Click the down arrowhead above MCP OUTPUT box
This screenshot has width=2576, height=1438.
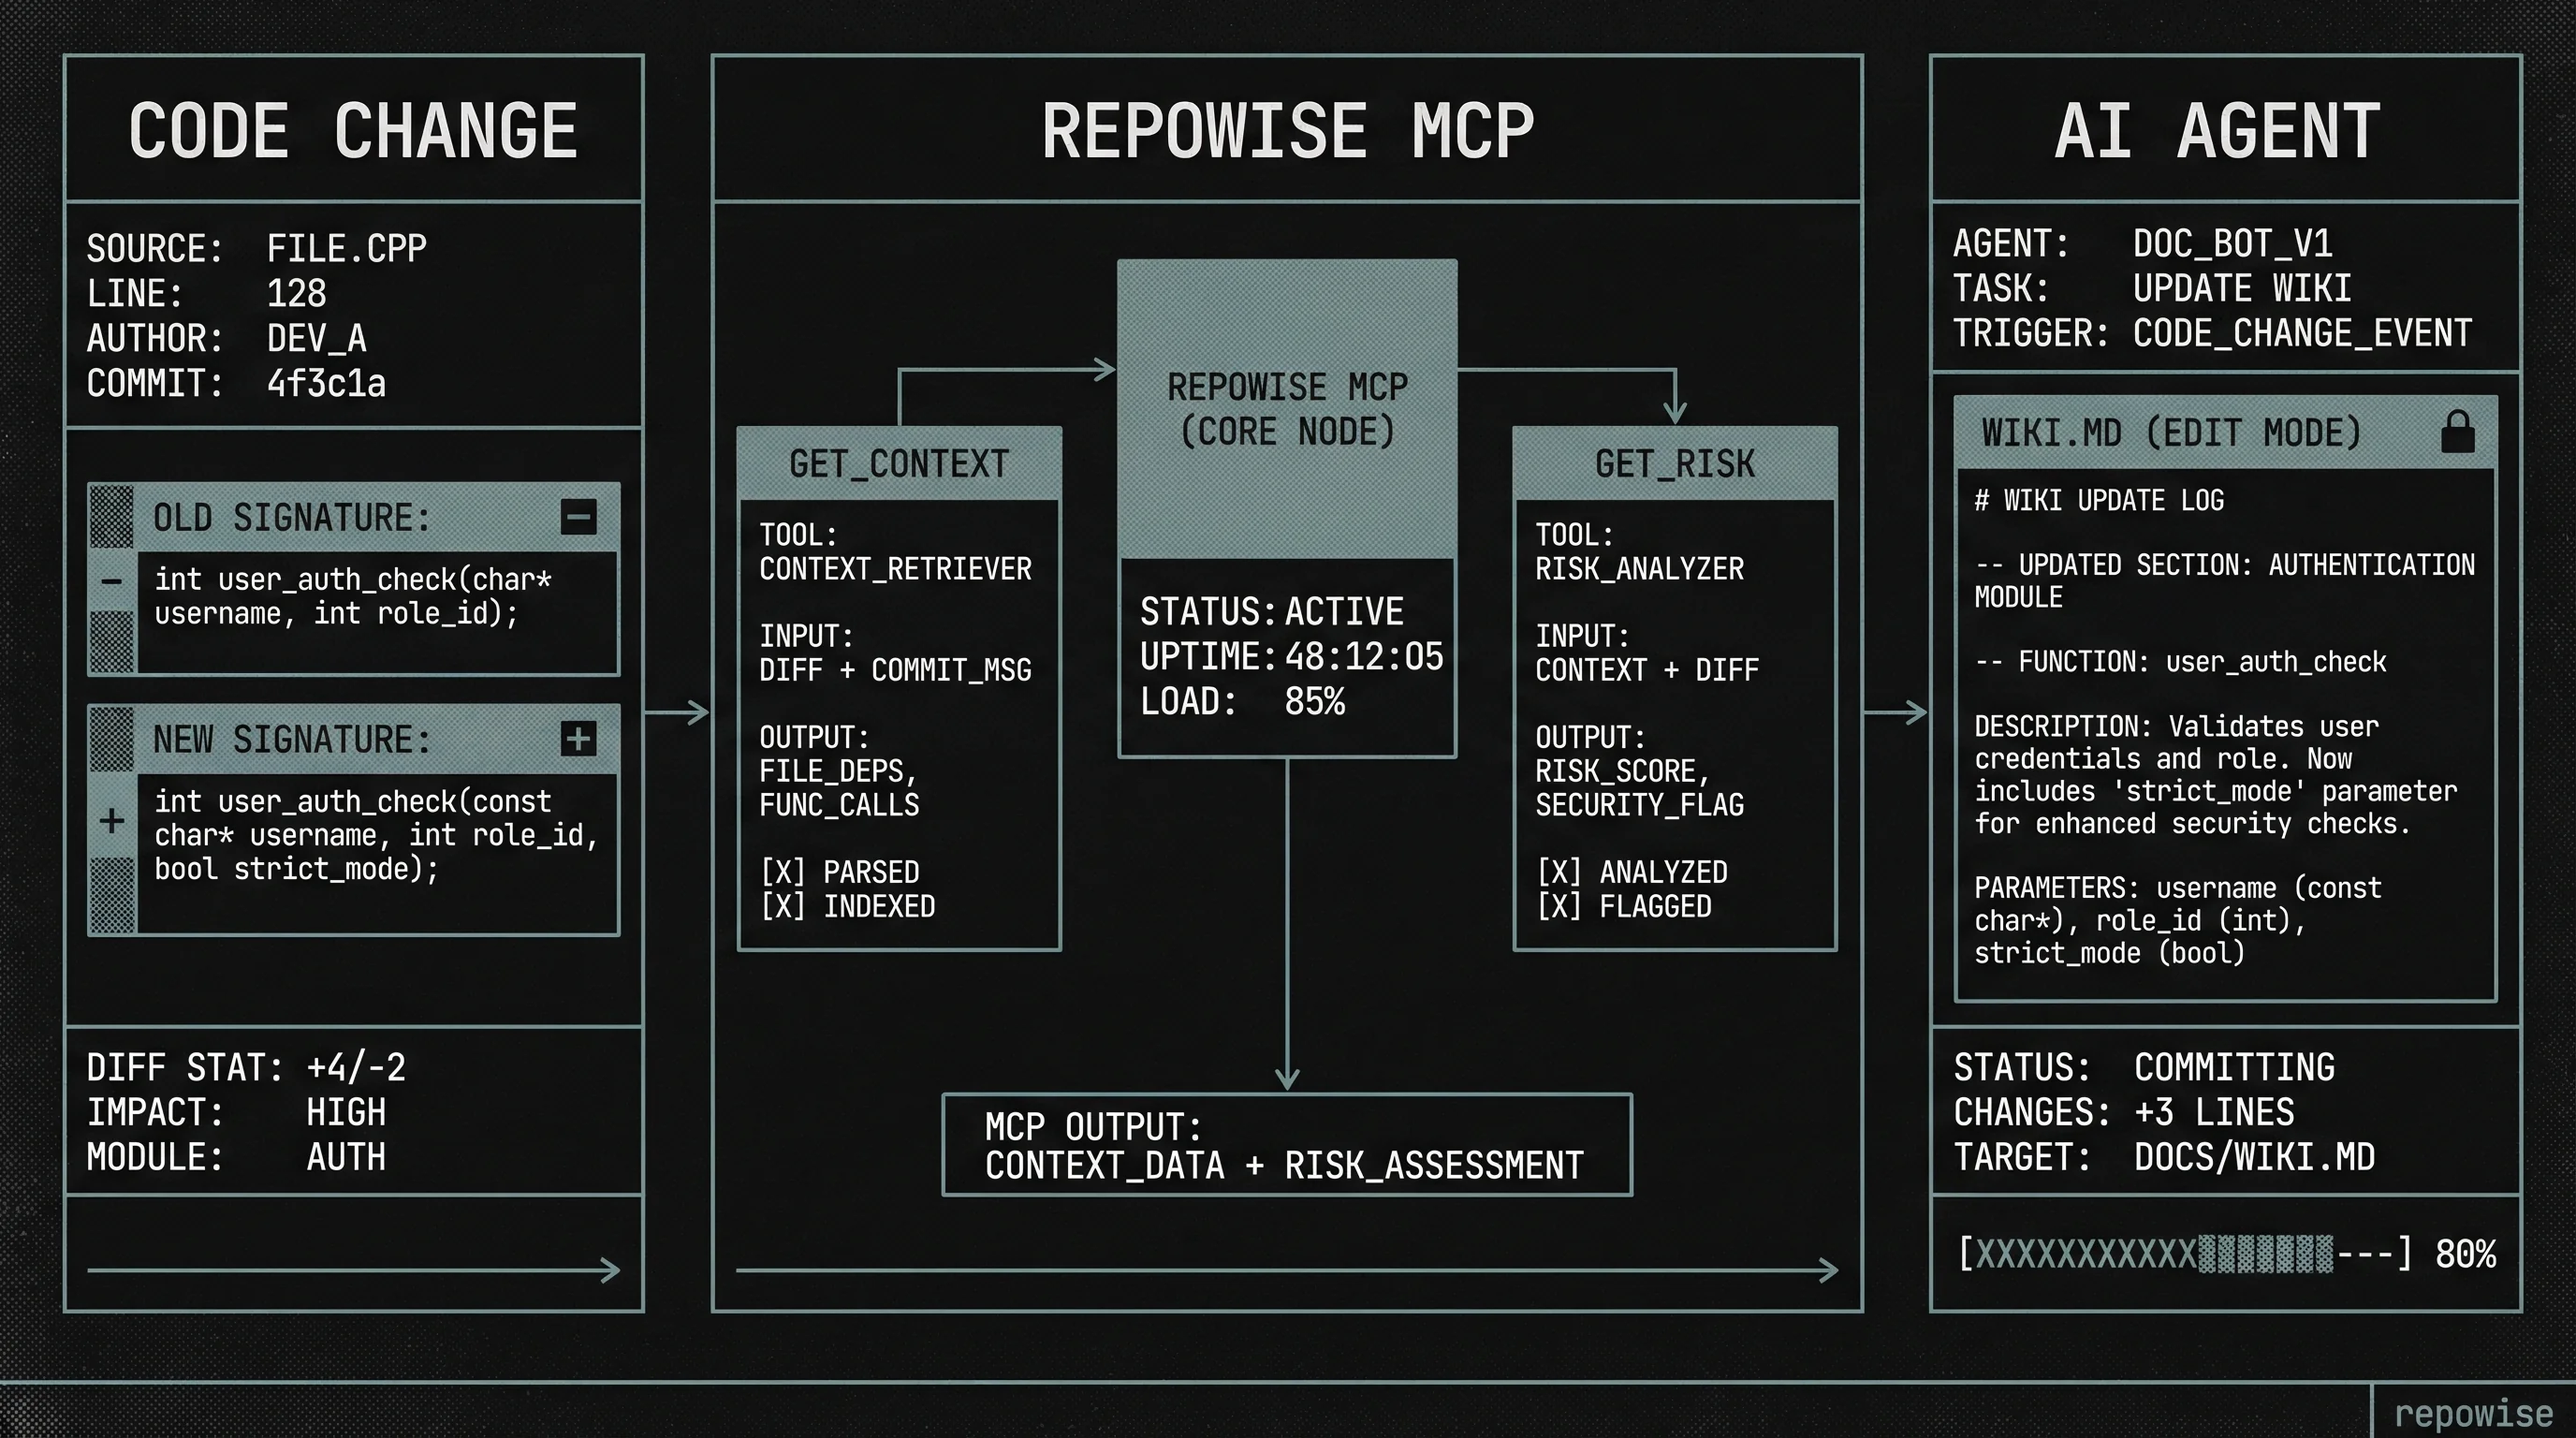[x=1287, y=1078]
